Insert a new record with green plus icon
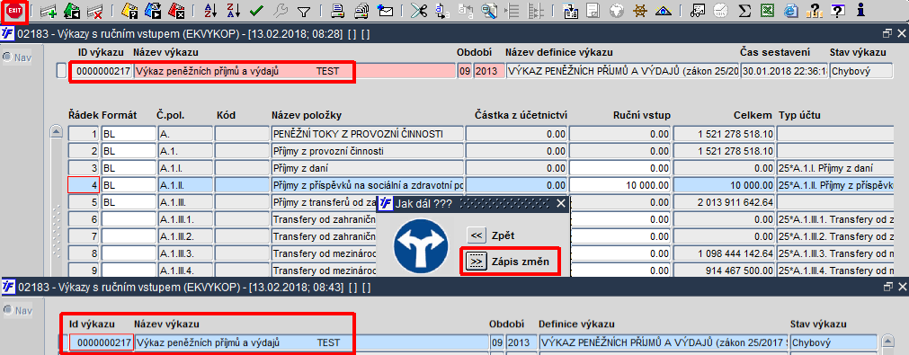 [49, 11]
